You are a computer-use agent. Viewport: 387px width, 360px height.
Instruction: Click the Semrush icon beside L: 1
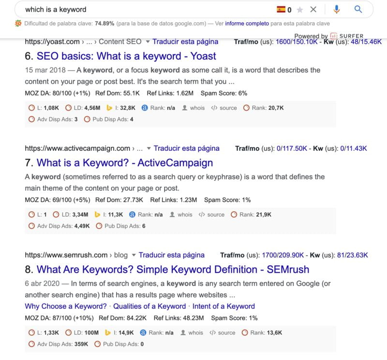pyautogui.click(x=31, y=215)
